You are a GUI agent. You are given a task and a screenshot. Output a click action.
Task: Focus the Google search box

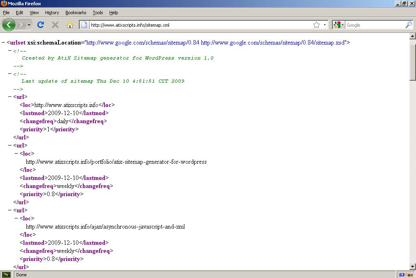point(375,25)
